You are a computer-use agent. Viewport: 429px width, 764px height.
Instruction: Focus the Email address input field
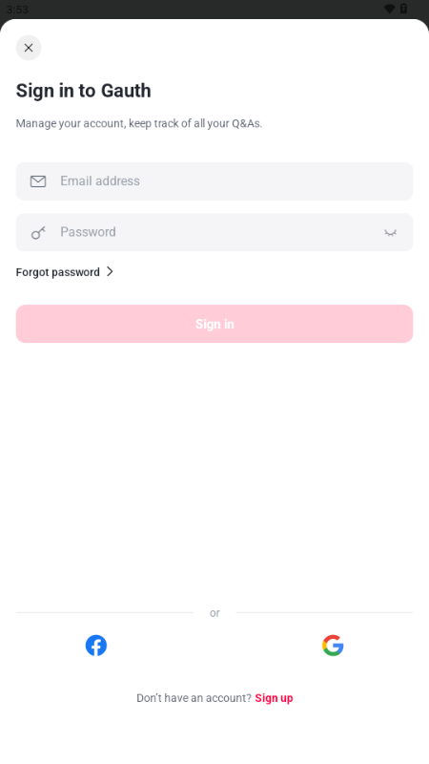214,181
